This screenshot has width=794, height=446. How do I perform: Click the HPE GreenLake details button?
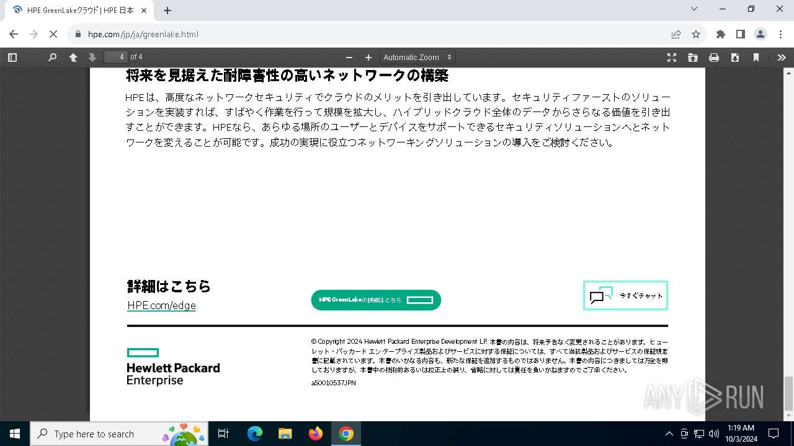tap(376, 300)
